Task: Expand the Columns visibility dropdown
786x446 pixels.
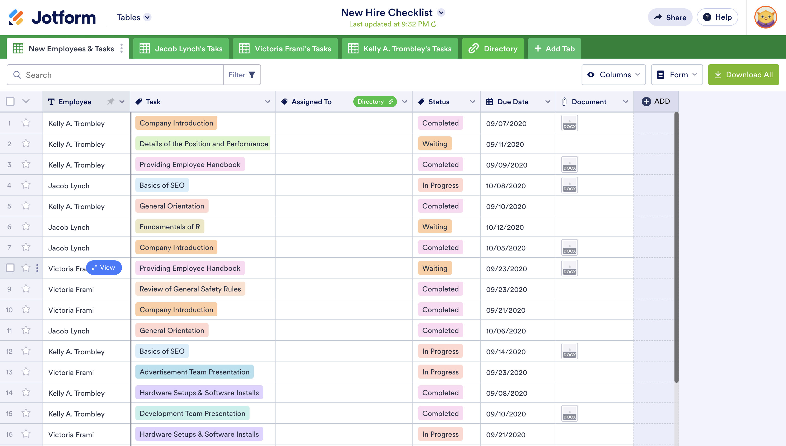Action: point(613,75)
